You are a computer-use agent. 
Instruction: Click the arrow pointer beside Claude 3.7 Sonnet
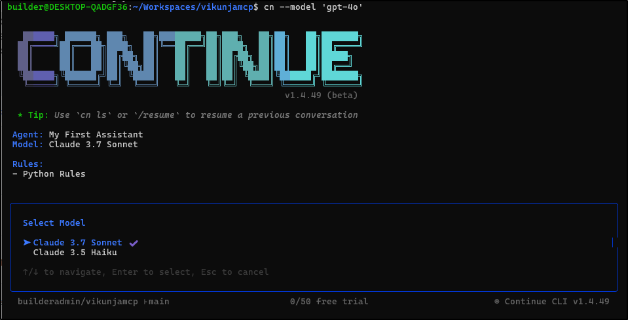(x=27, y=243)
